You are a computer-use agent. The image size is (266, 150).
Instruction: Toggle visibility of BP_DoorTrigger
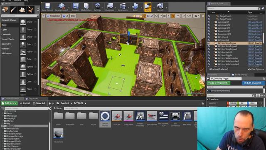coord(209,55)
